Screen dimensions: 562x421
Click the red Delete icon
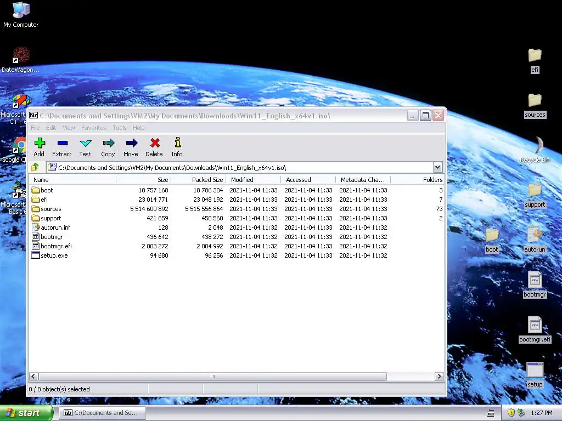click(x=155, y=143)
